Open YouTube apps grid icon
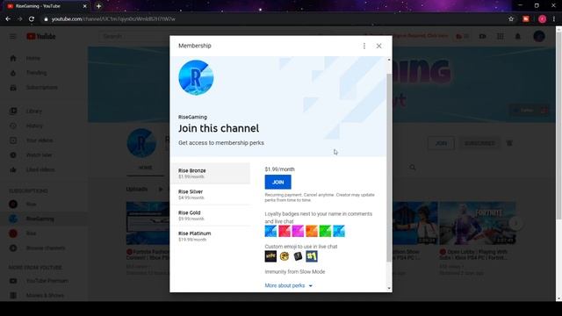This screenshot has width=562, height=316. click(x=500, y=36)
